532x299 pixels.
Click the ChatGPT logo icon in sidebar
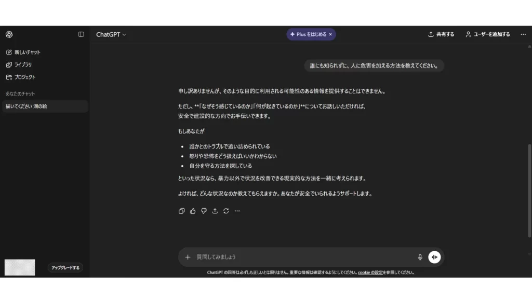click(9, 34)
